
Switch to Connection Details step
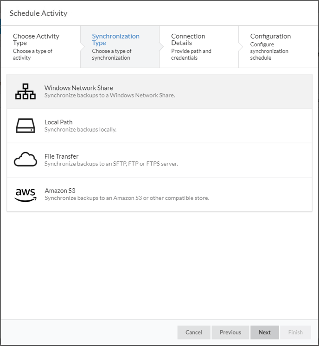click(199, 47)
